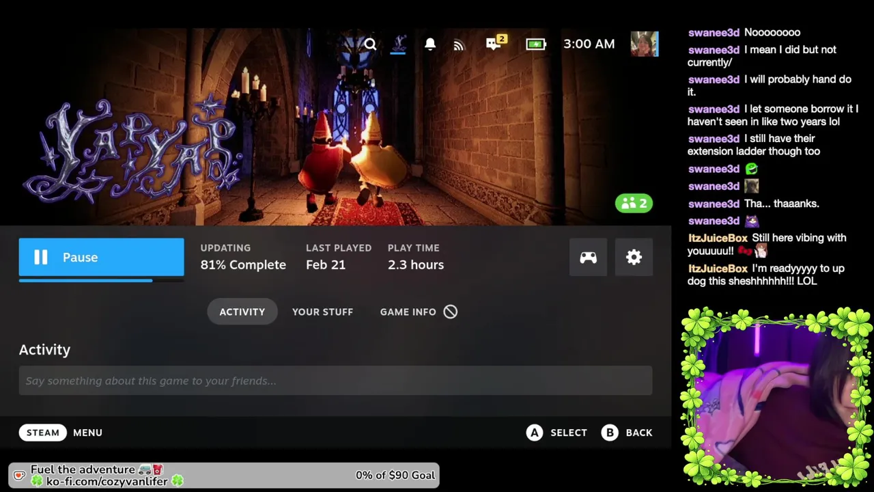The image size is (874, 492).
Task: Click the 81% Complete status text
Action: pos(243,264)
